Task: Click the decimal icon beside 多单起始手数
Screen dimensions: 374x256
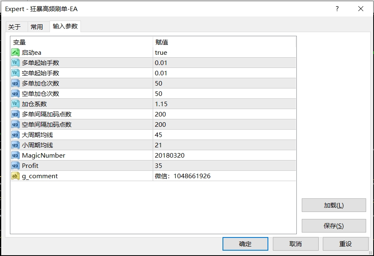Action: (15, 63)
